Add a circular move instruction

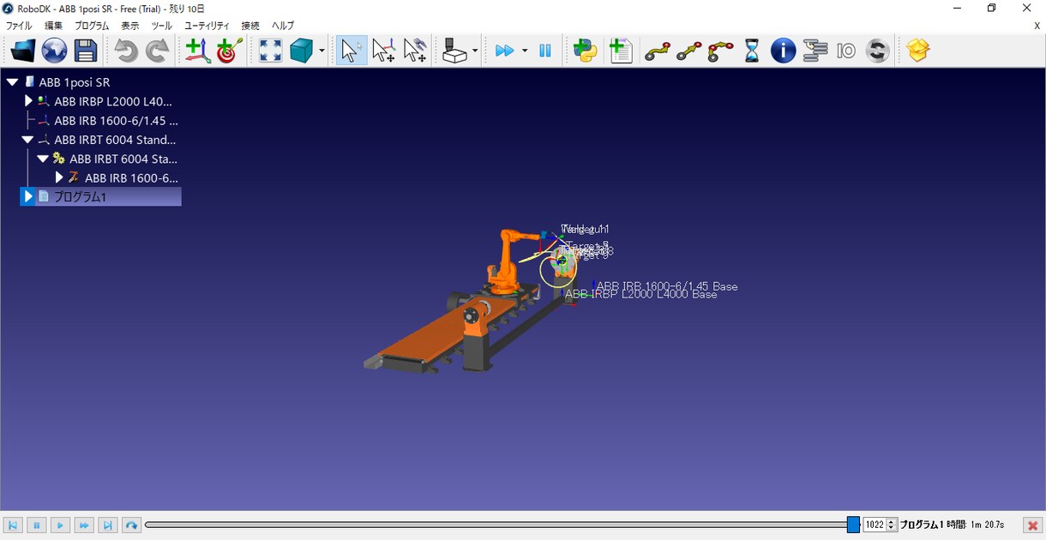click(720, 51)
